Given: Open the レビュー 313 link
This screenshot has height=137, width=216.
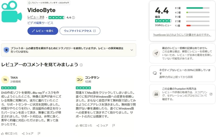Looking at the screenshot, I should [x=36, y=17].
